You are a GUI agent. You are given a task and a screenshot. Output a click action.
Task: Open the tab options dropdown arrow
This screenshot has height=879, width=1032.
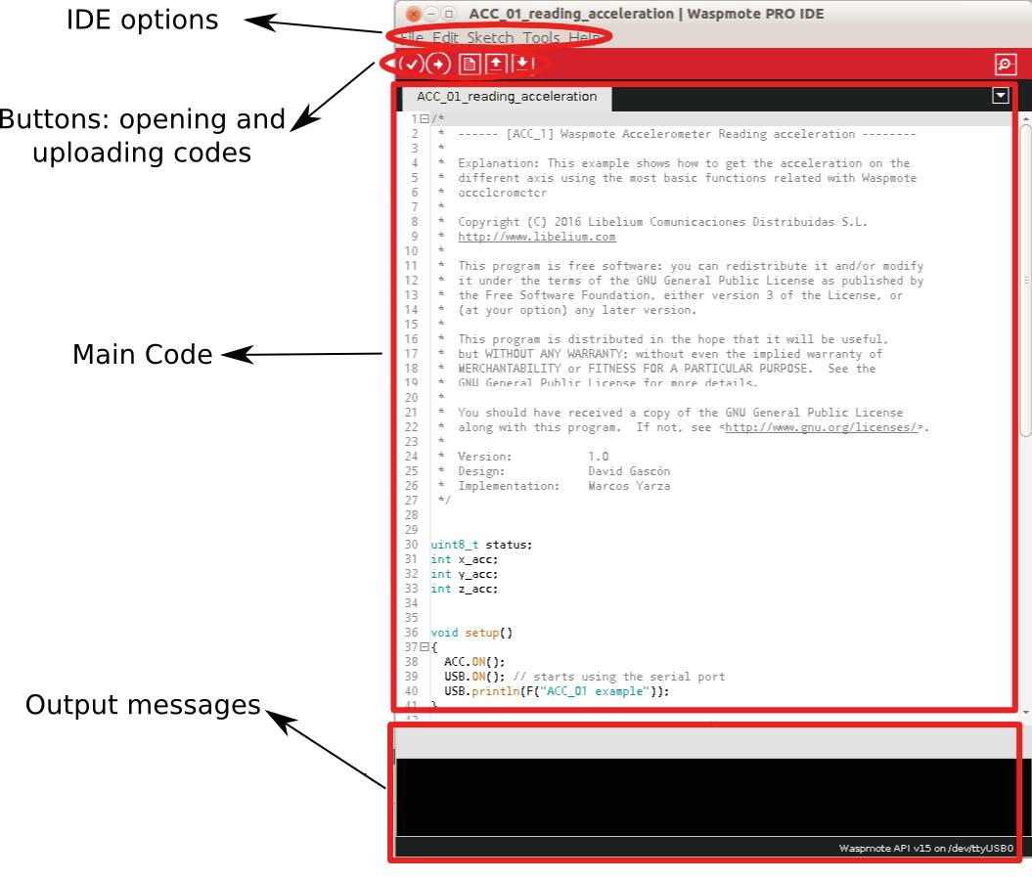pos(1001,96)
